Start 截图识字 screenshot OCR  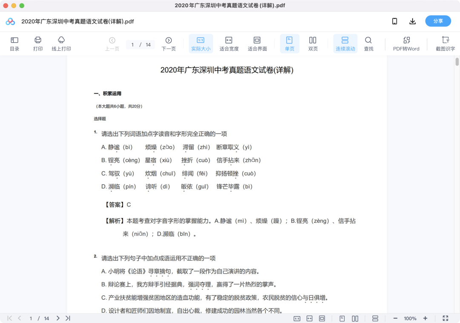tap(445, 44)
